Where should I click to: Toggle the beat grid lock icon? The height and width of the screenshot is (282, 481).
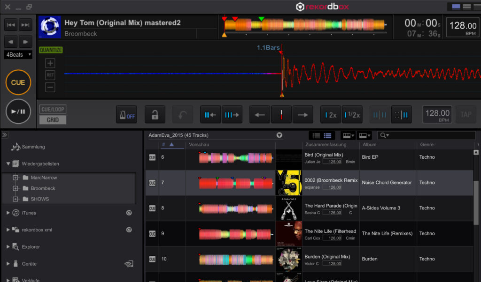pyautogui.click(x=155, y=115)
